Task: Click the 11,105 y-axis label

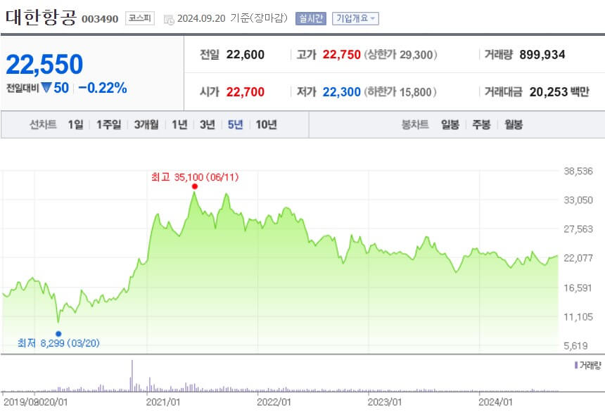Action: coord(578,317)
